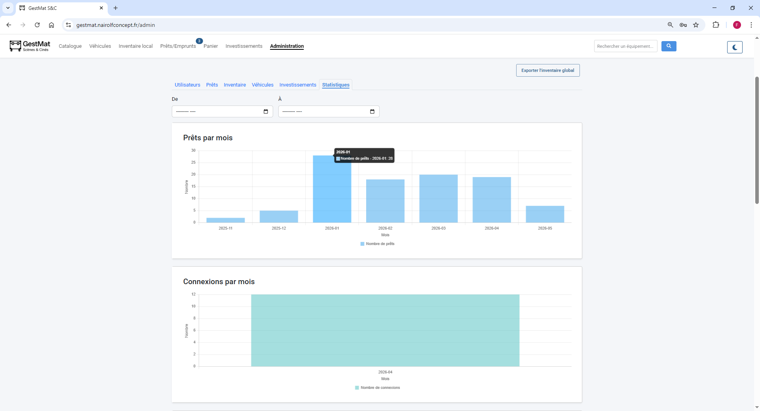Toggle Nombre de prêts legend swatch

coord(362,244)
